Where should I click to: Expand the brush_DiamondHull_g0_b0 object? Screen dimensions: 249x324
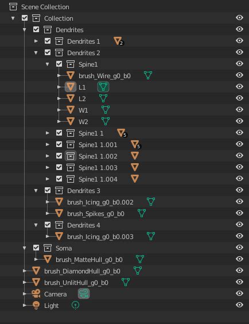(x=25, y=271)
